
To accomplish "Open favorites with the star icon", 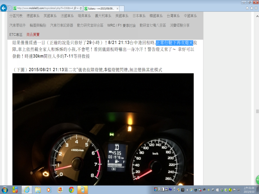I will coord(251,8).
